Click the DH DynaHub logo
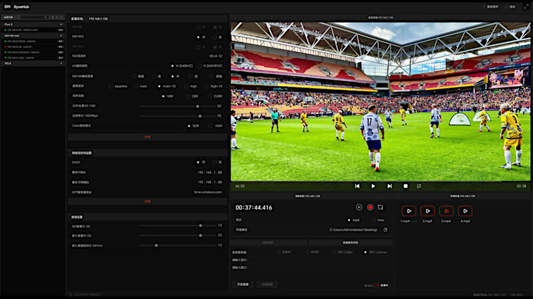 pos(17,7)
